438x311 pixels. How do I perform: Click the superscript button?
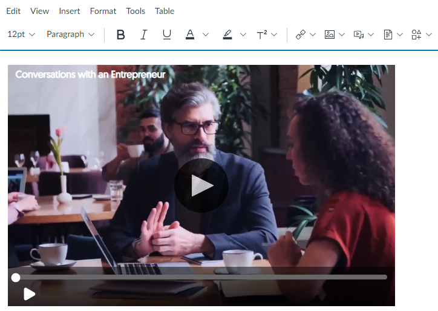pos(262,35)
